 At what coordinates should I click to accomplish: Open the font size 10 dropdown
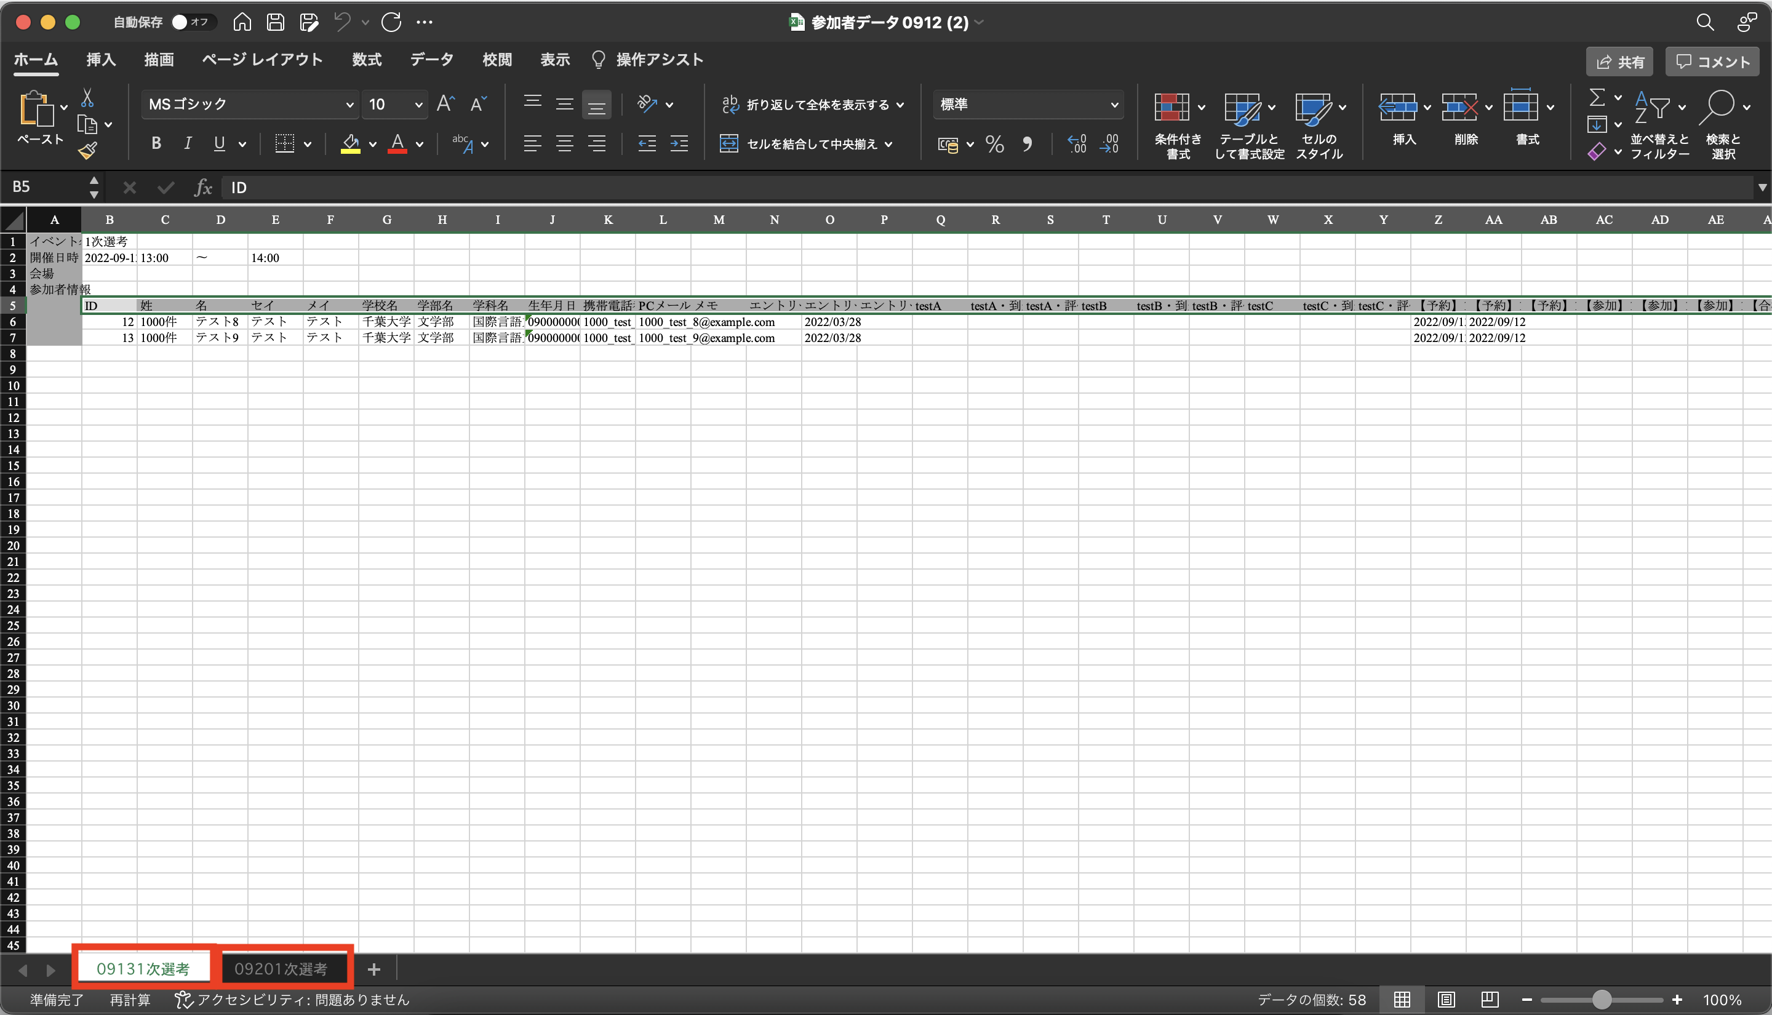pos(418,105)
